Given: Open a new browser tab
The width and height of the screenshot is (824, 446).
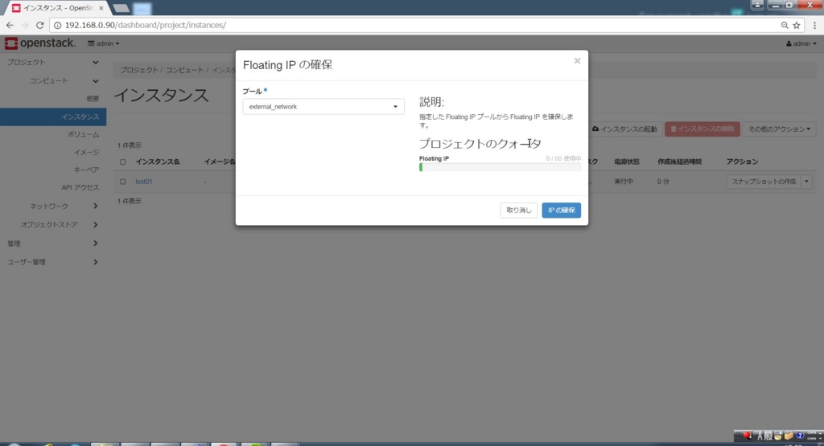Looking at the screenshot, I should point(122,8).
